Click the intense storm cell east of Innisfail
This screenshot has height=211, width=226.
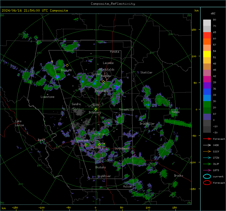pyautogui.click(x=116, y=87)
